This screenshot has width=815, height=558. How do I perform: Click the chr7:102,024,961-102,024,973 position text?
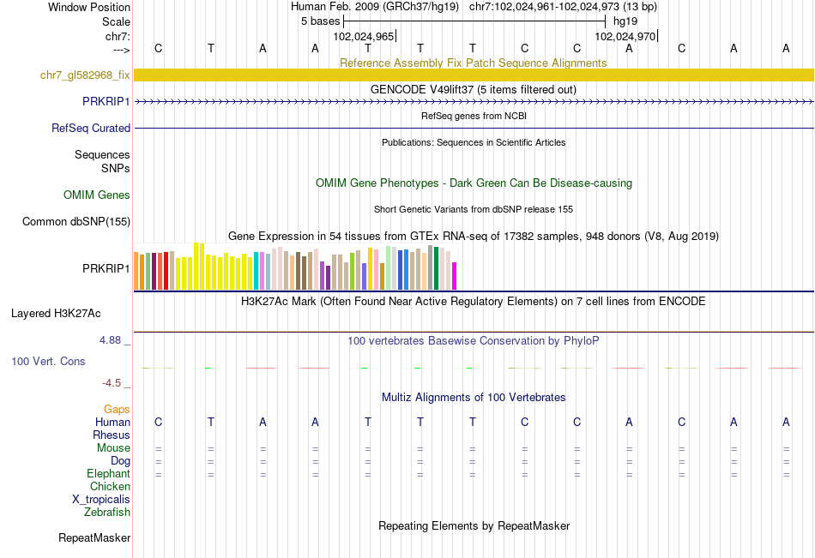click(x=563, y=7)
